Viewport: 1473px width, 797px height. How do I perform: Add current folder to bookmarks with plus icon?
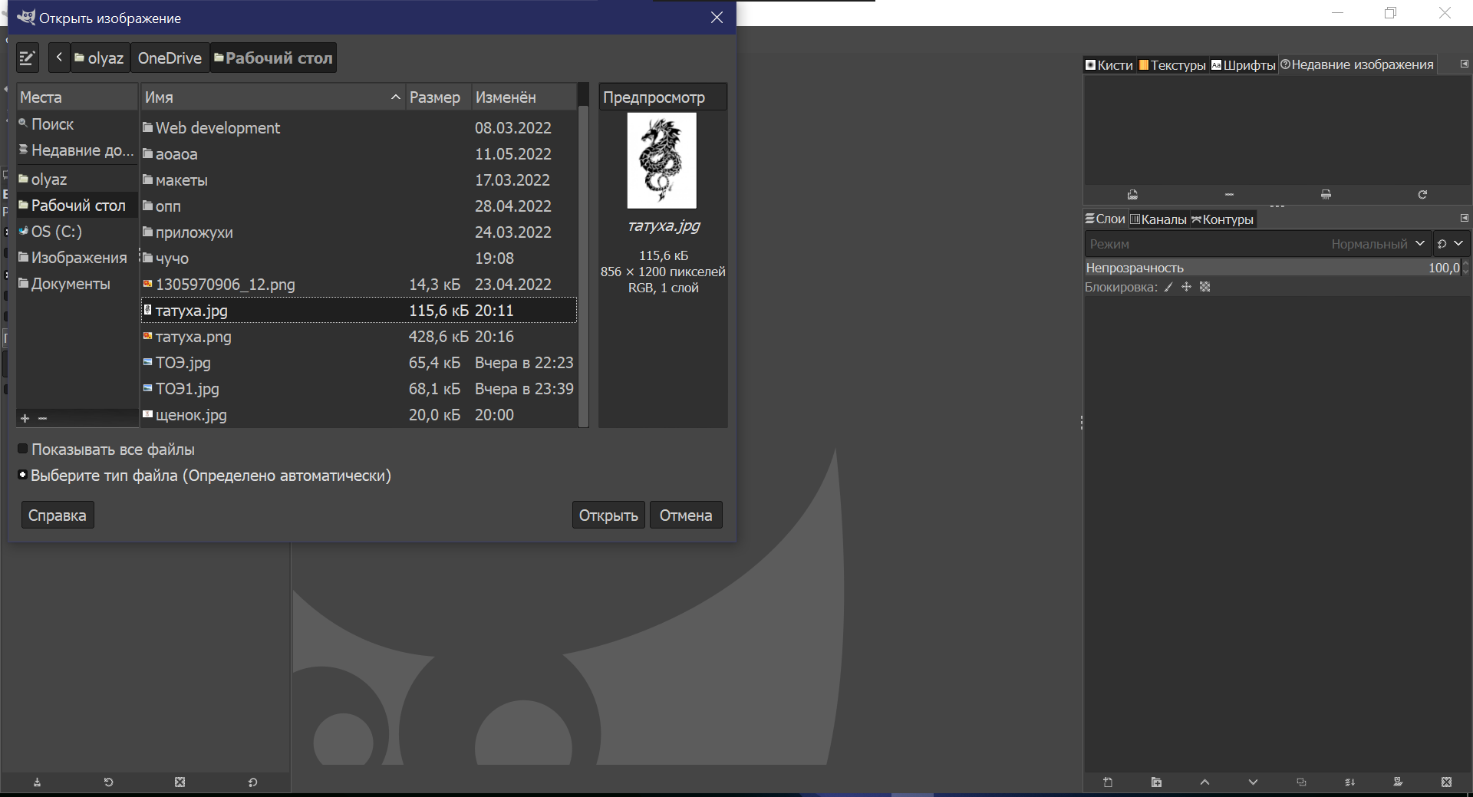click(x=25, y=418)
